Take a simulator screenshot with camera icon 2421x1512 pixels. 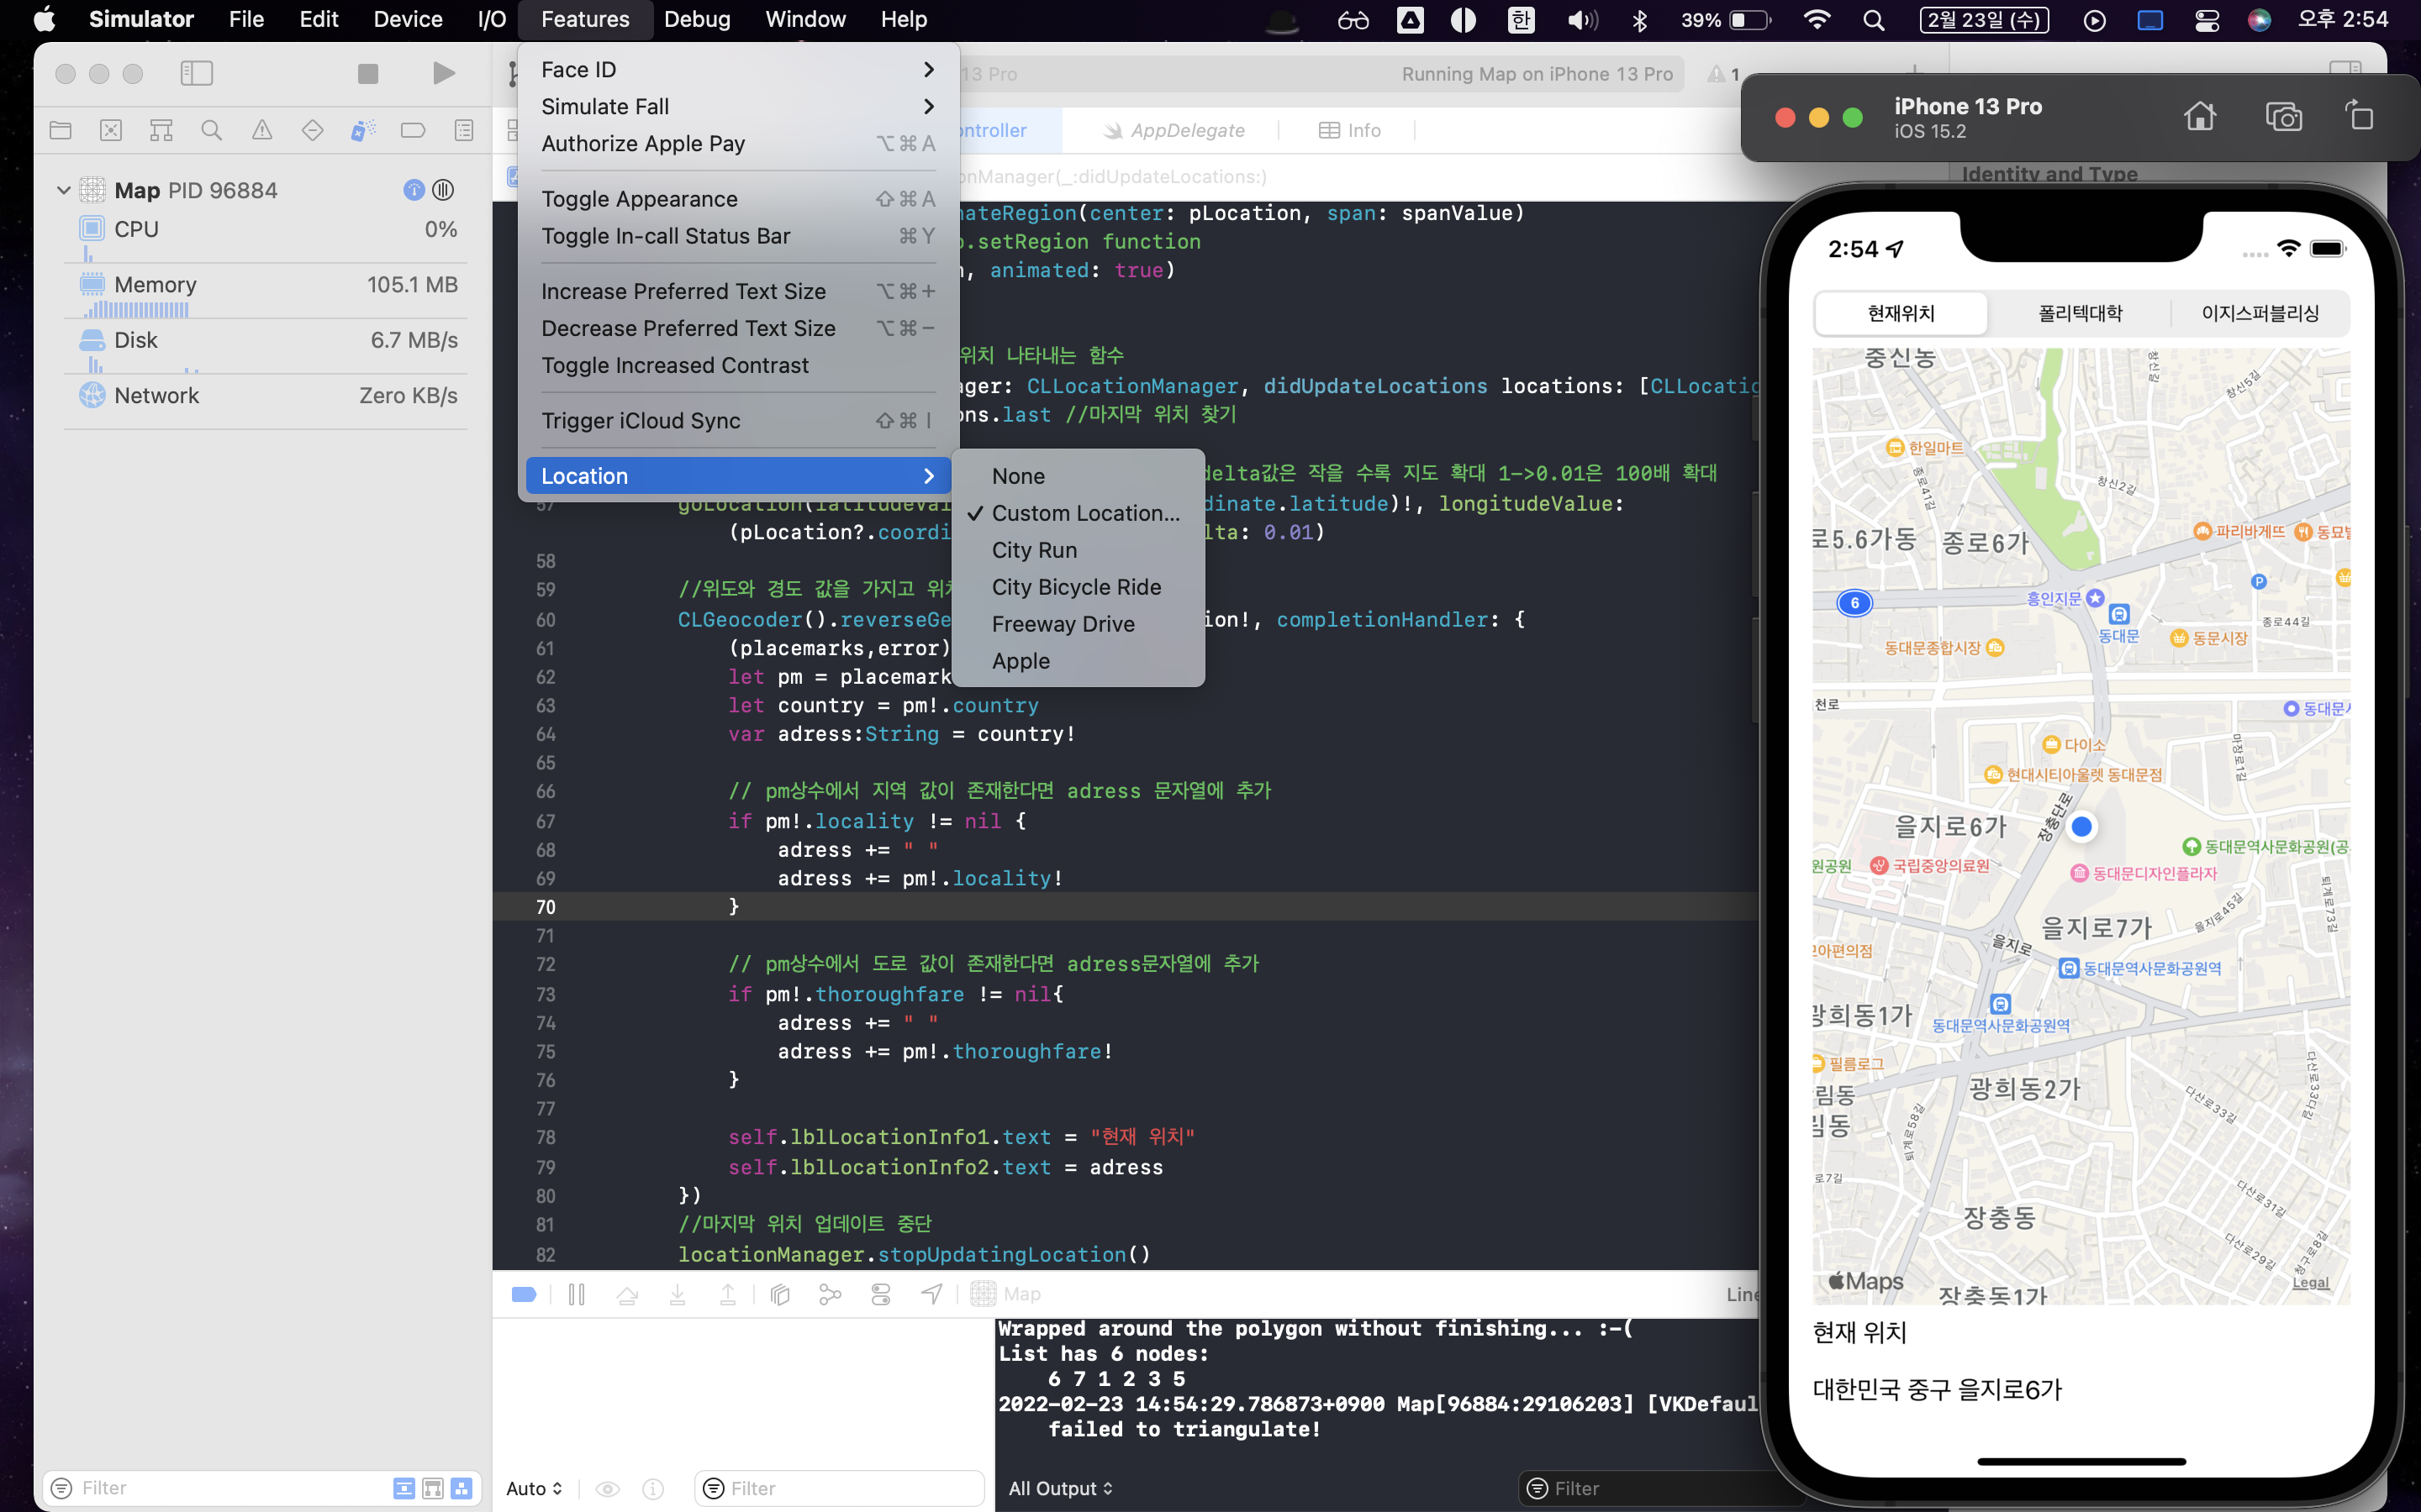point(2283,117)
